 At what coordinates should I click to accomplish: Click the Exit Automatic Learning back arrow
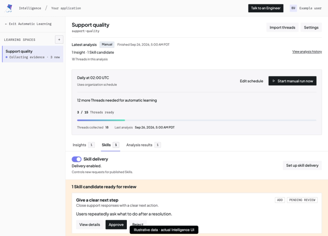point(6,24)
